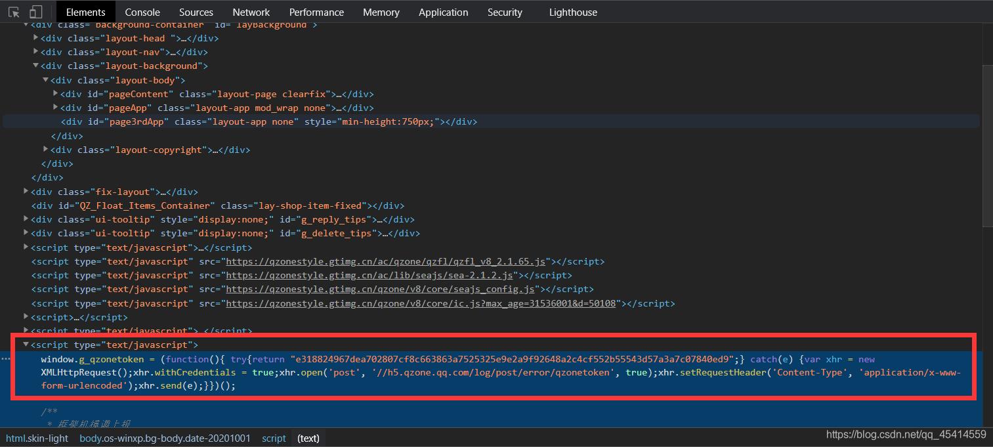
Task: Switch to the Performance tab
Action: (316, 12)
